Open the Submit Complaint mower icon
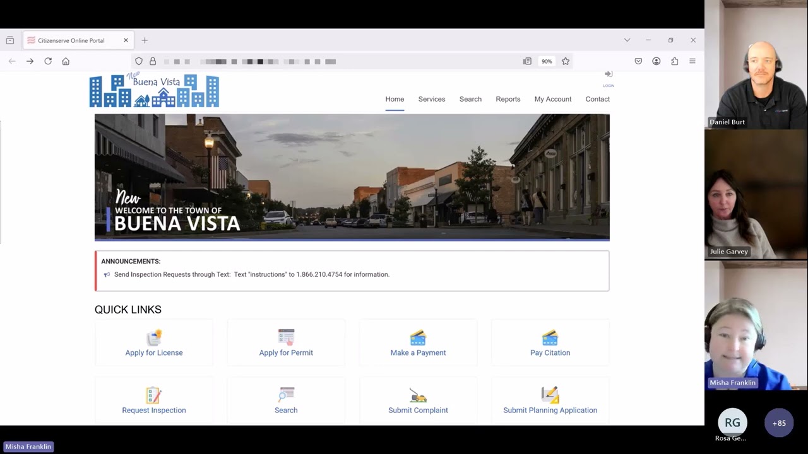808x454 pixels. [418, 395]
